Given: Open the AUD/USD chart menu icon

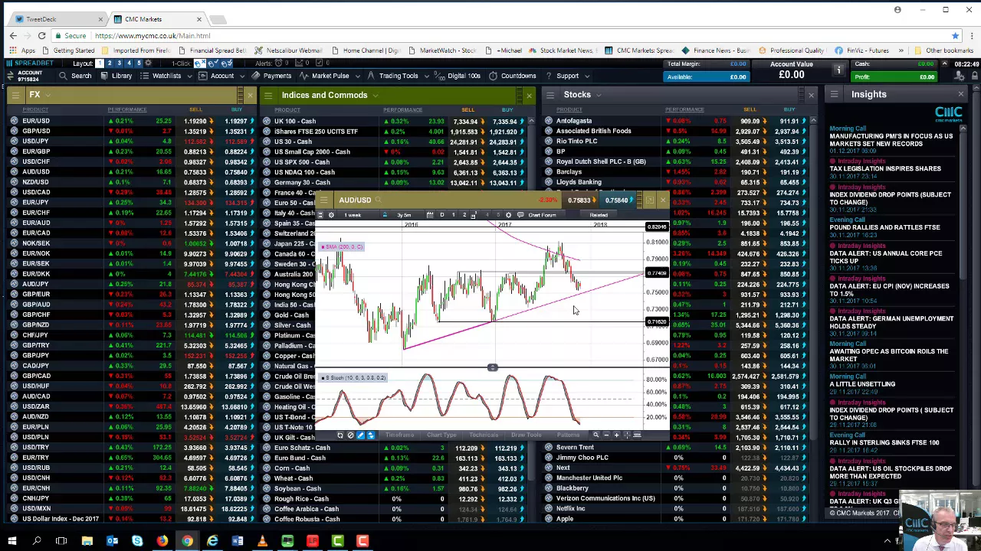Looking at the screenshot, I should 324,200.
